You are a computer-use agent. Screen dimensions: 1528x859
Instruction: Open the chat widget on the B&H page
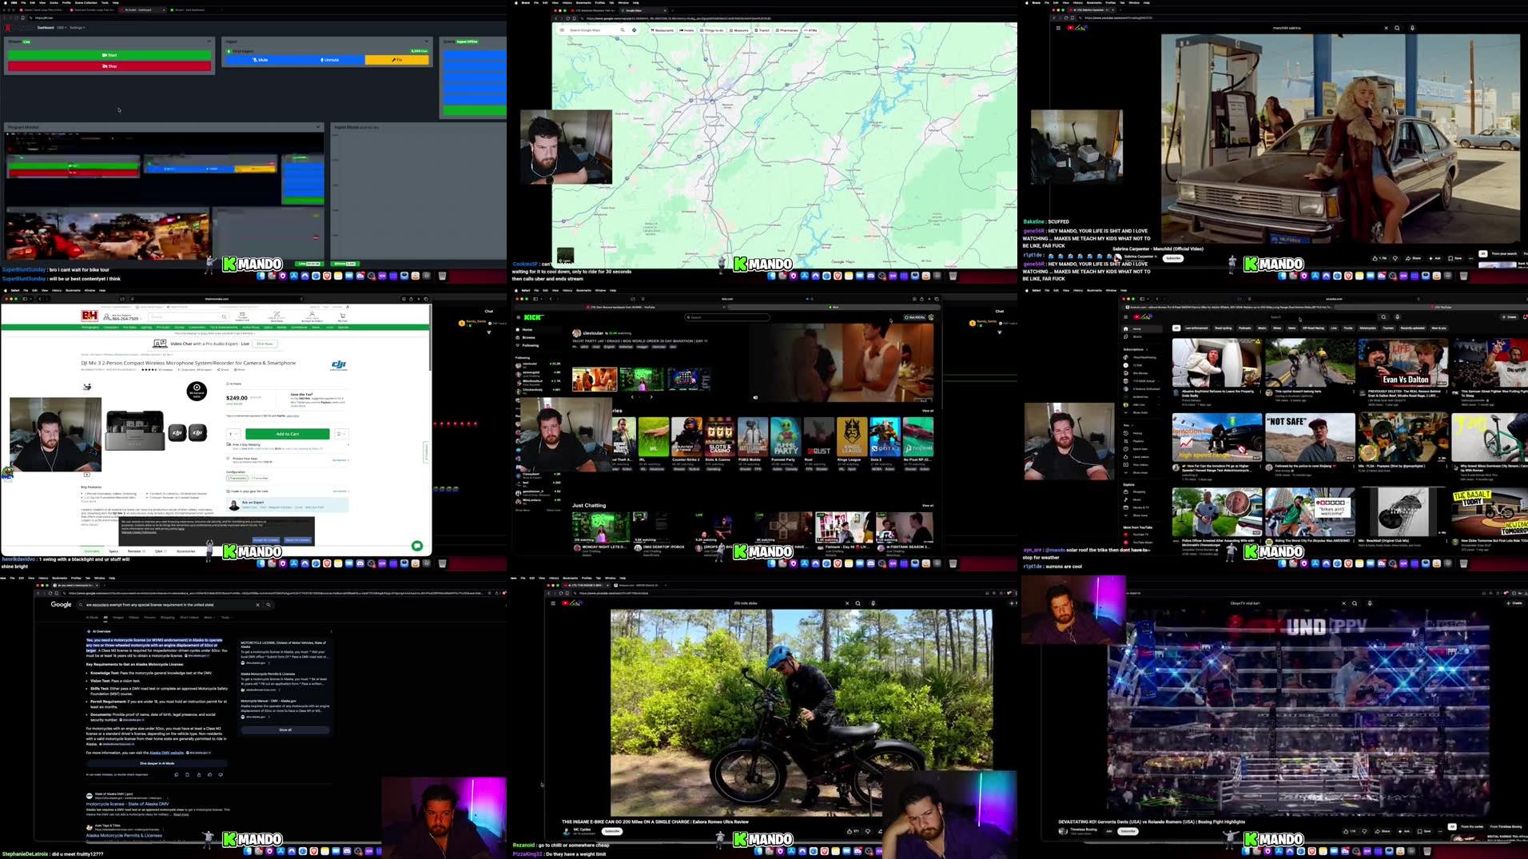point(417,545)
